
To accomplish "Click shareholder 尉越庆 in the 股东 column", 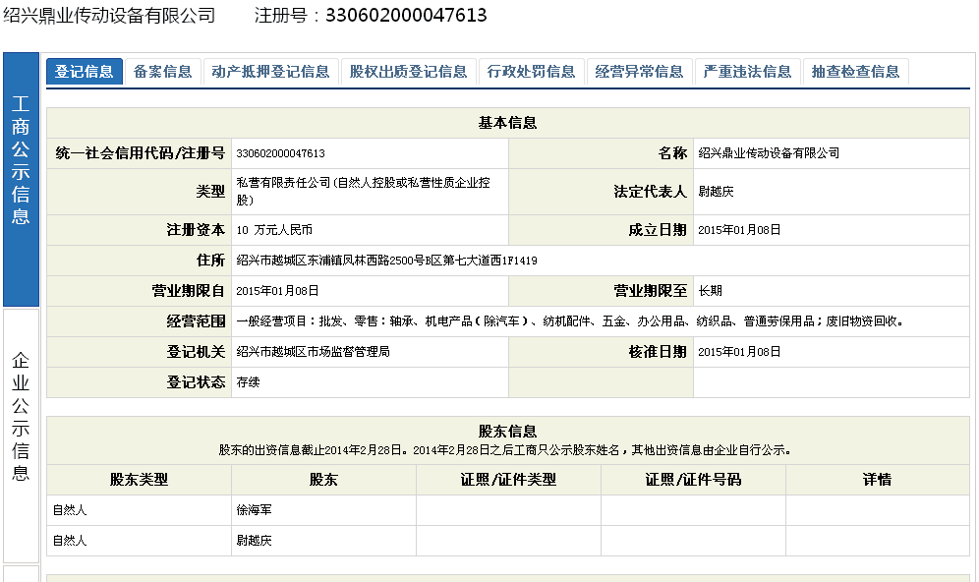I will [254, 542].
